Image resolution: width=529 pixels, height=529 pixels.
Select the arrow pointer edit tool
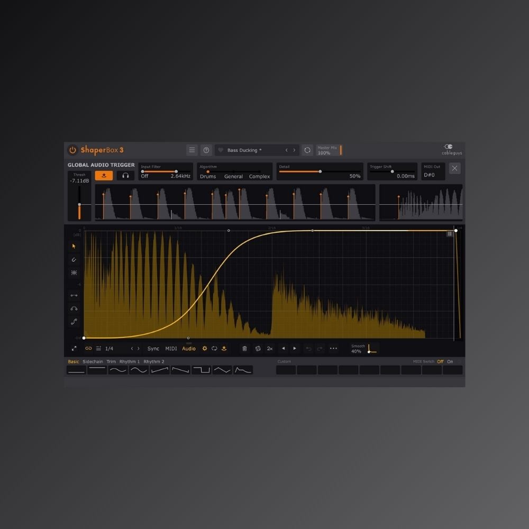pos(74,247)
